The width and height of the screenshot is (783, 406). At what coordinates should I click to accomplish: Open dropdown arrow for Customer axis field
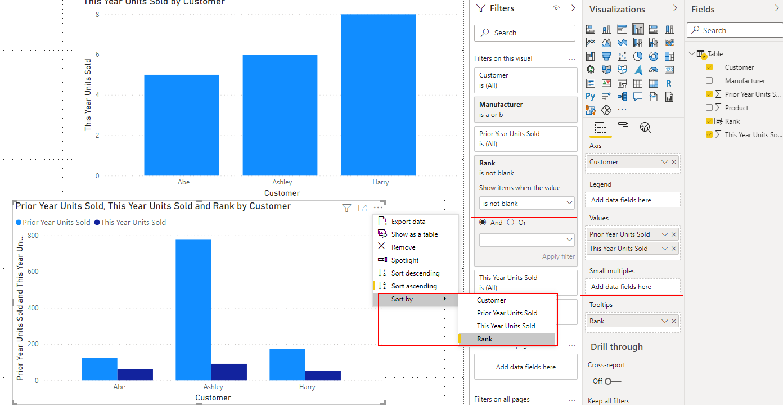coord(665,162)
